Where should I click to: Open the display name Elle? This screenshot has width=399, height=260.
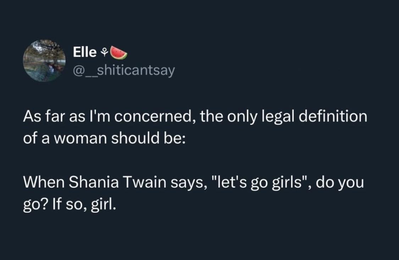85,52
